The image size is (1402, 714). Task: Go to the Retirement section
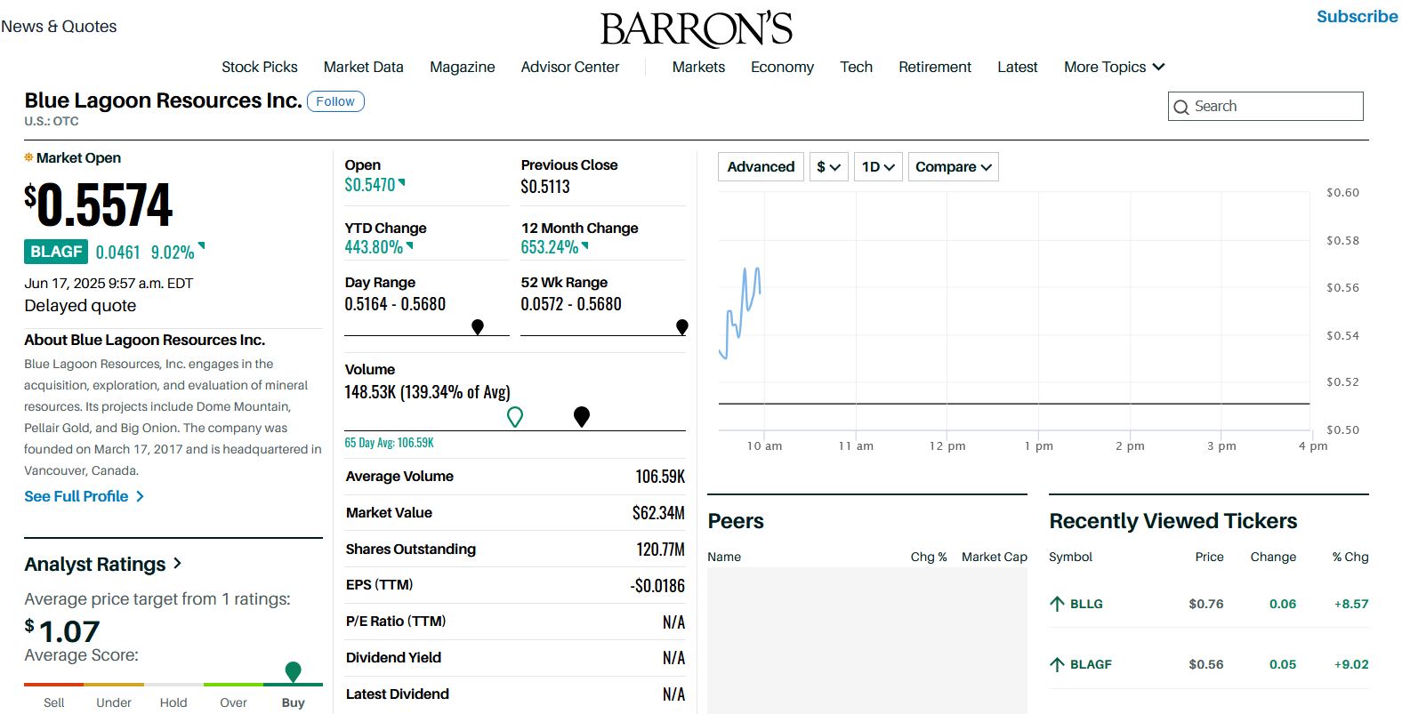click(935, 67)
